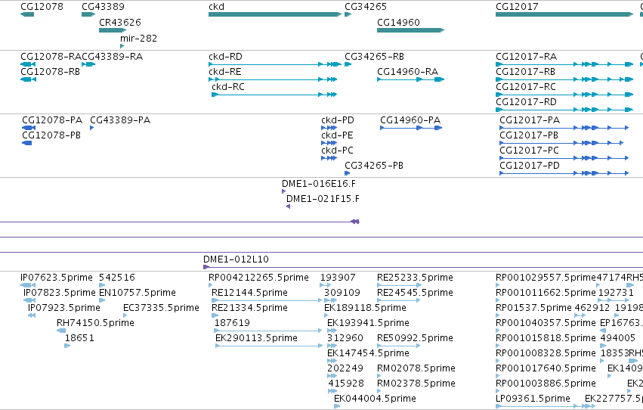643x410 pixels.
Task: Select the ckd gene bar
Action: (x=275, y=14)
